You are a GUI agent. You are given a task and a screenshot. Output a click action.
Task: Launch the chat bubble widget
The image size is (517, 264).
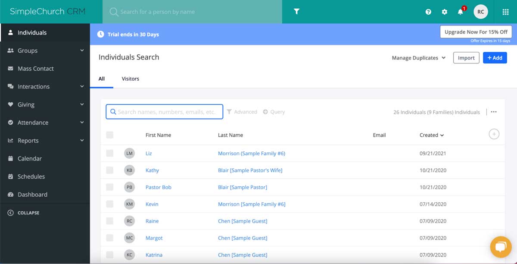500,247
